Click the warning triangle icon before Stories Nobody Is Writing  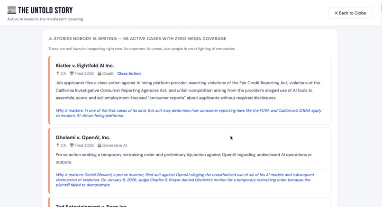click(50, 38)
